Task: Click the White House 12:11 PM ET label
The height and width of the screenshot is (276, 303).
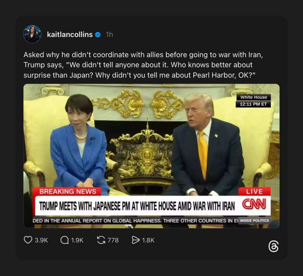Action: pyautogui.click(x=253, y=101)
